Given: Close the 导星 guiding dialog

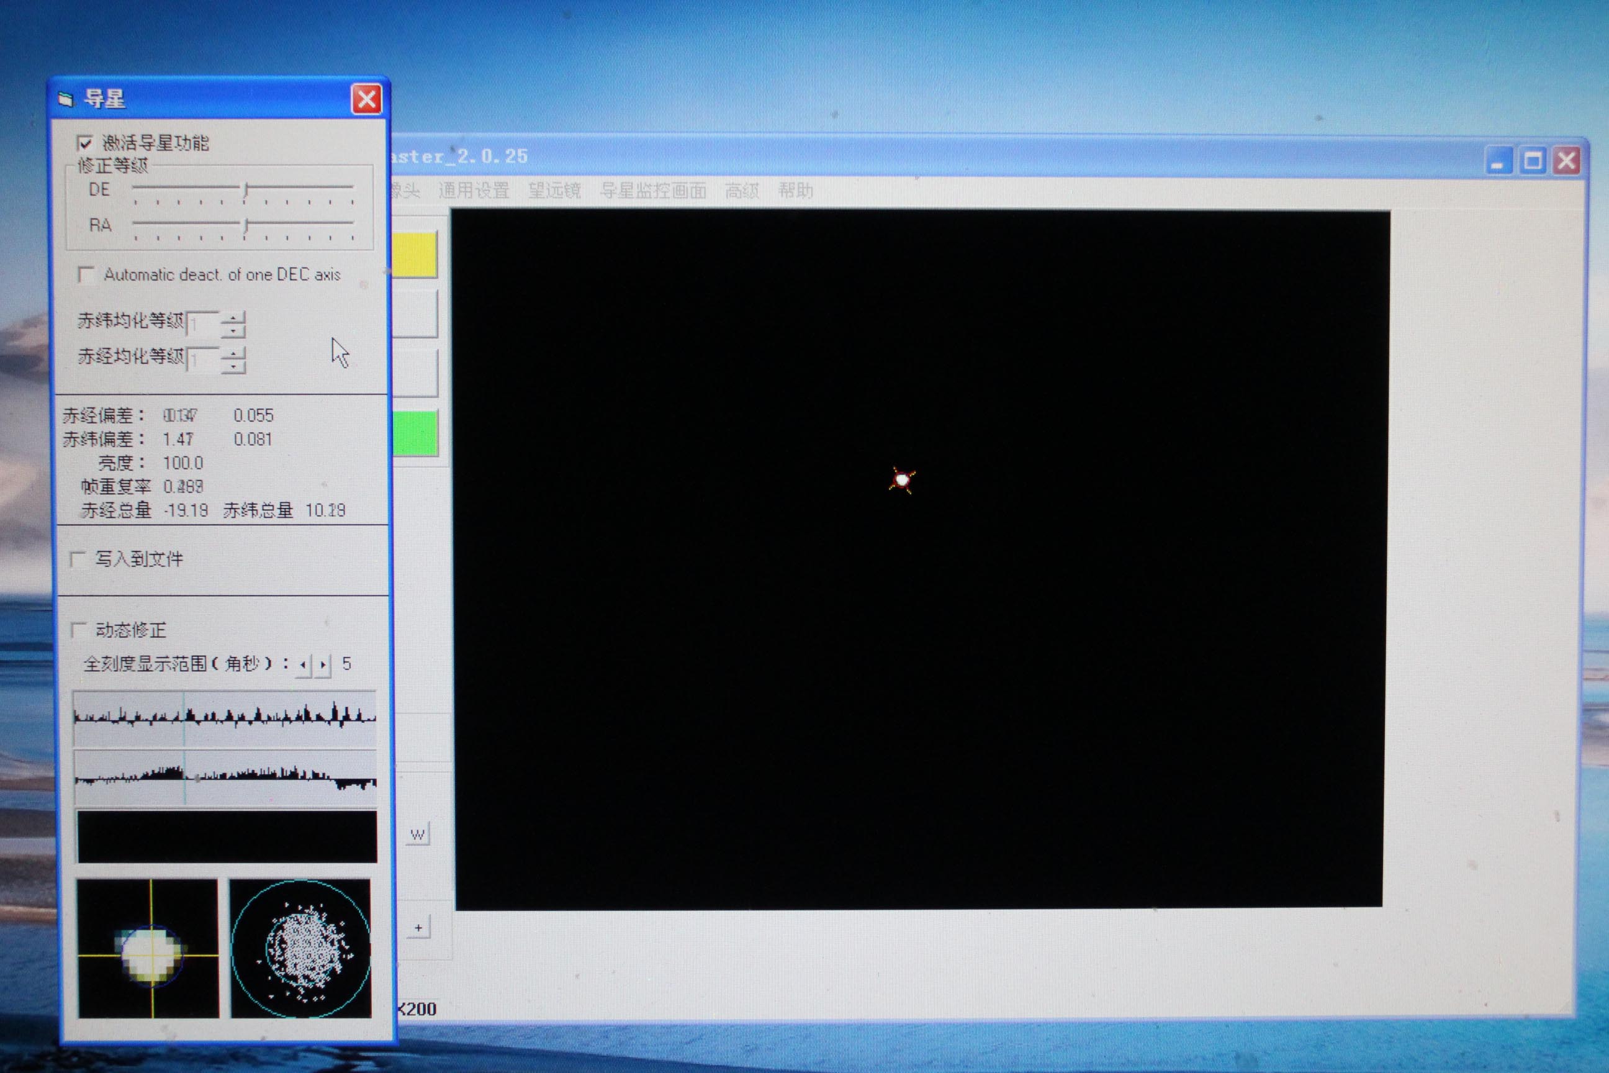Looking at the screenshot, I should tap(367, 100).
